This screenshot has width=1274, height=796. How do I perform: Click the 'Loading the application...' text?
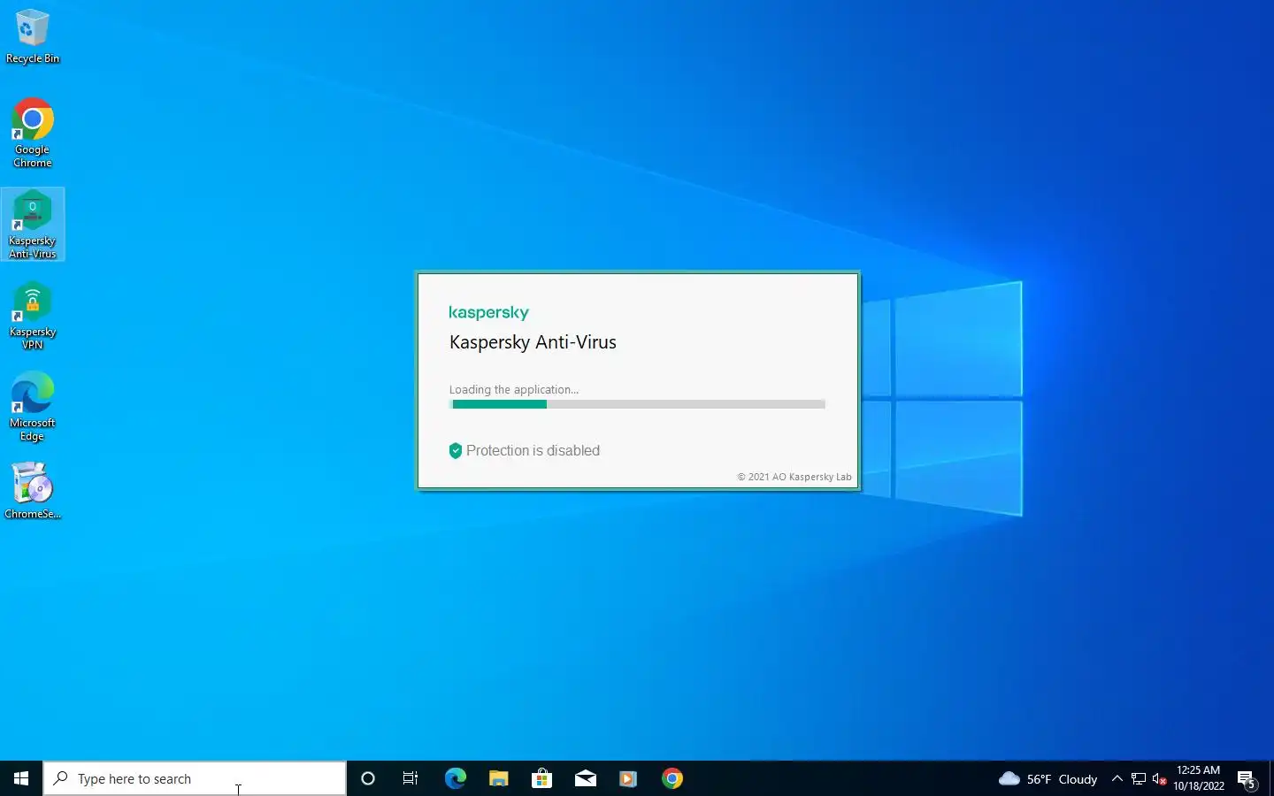pos(513,389)
